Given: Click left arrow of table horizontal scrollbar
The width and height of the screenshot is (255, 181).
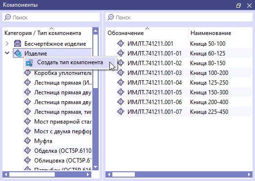Looking at the screenshot, I should pos(109,175).
